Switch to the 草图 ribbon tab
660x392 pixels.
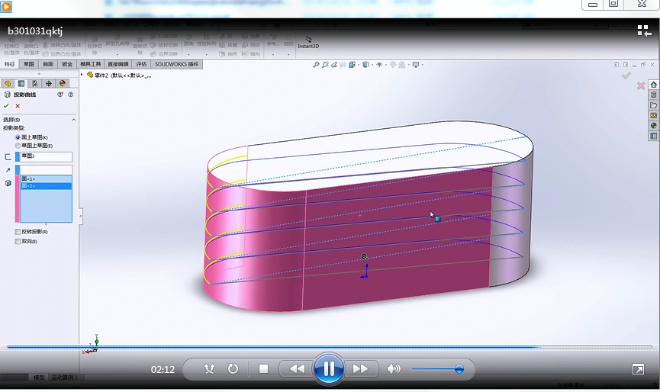(28, 65)
